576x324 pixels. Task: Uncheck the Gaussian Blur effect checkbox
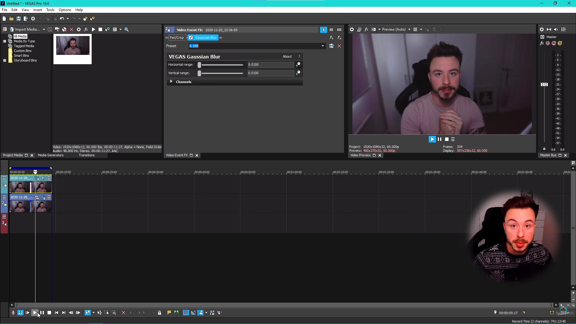[191, 37]
